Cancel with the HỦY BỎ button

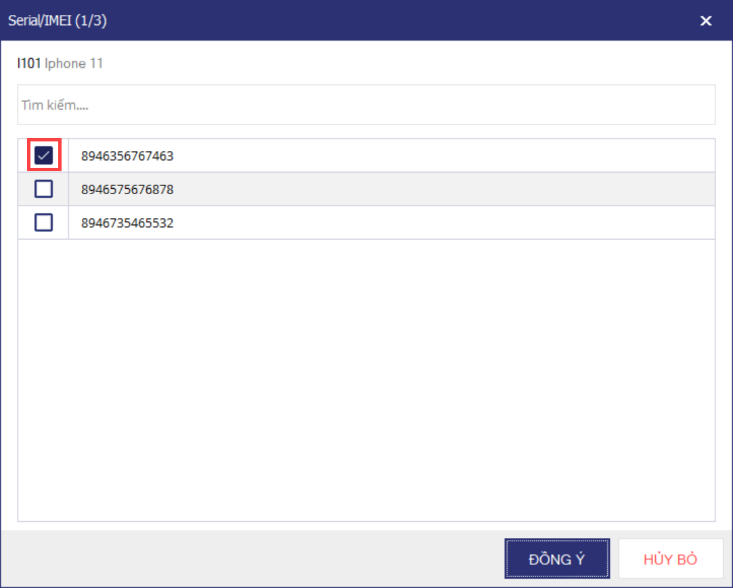tap(670, 558)
